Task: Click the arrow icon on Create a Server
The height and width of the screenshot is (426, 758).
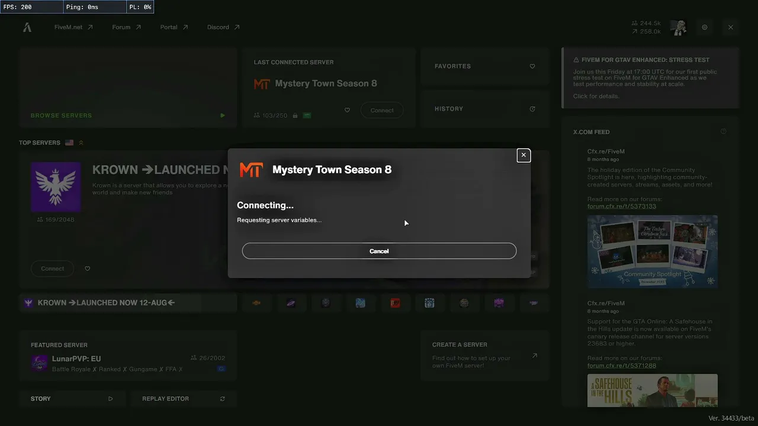Action: [x=534, y=356]
